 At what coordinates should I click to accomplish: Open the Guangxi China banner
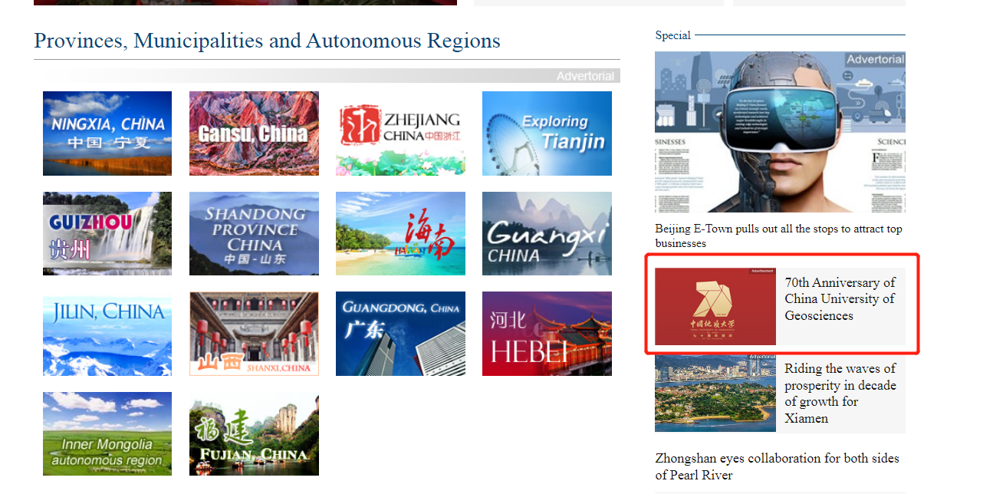(x=547, y=233)
